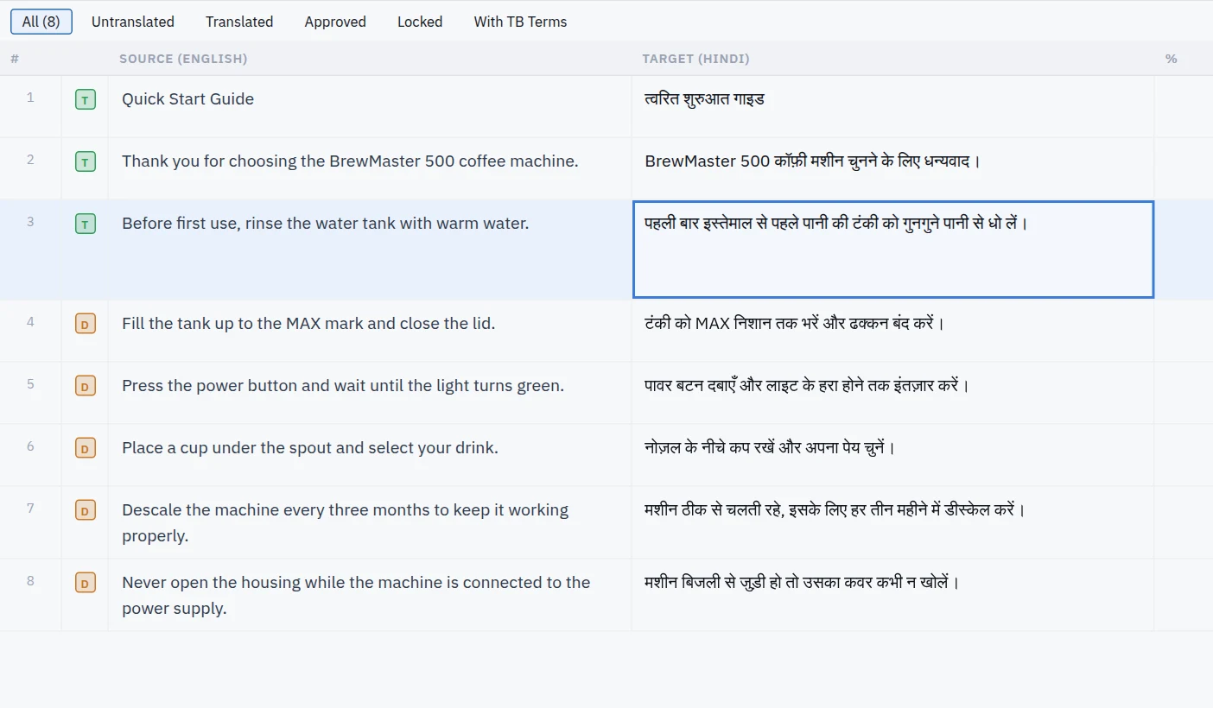Select the Locked filter tab
Image resolution: width=1213 pixels, height=708 pixels.
click(x=420, y=22)
